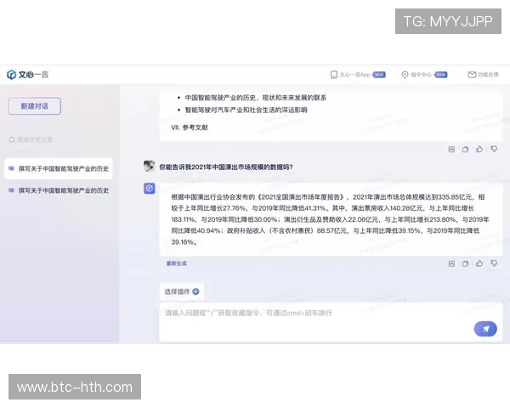The image size is (510, 408).
Task: Click the VII. 参考文献 line
Action: click(x=190, y=127)
